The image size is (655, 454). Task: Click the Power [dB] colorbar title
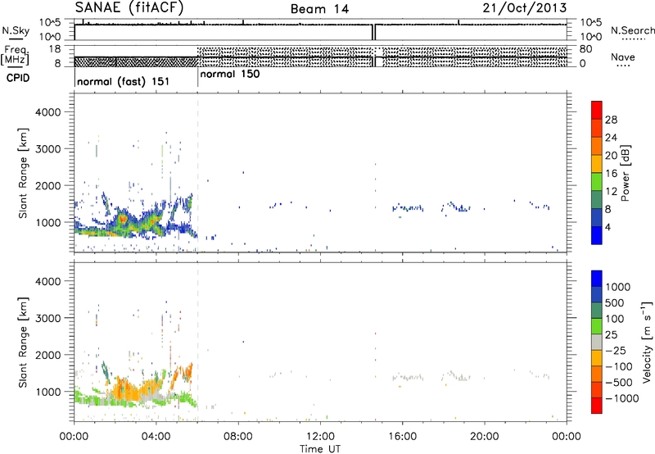[625, 173]
